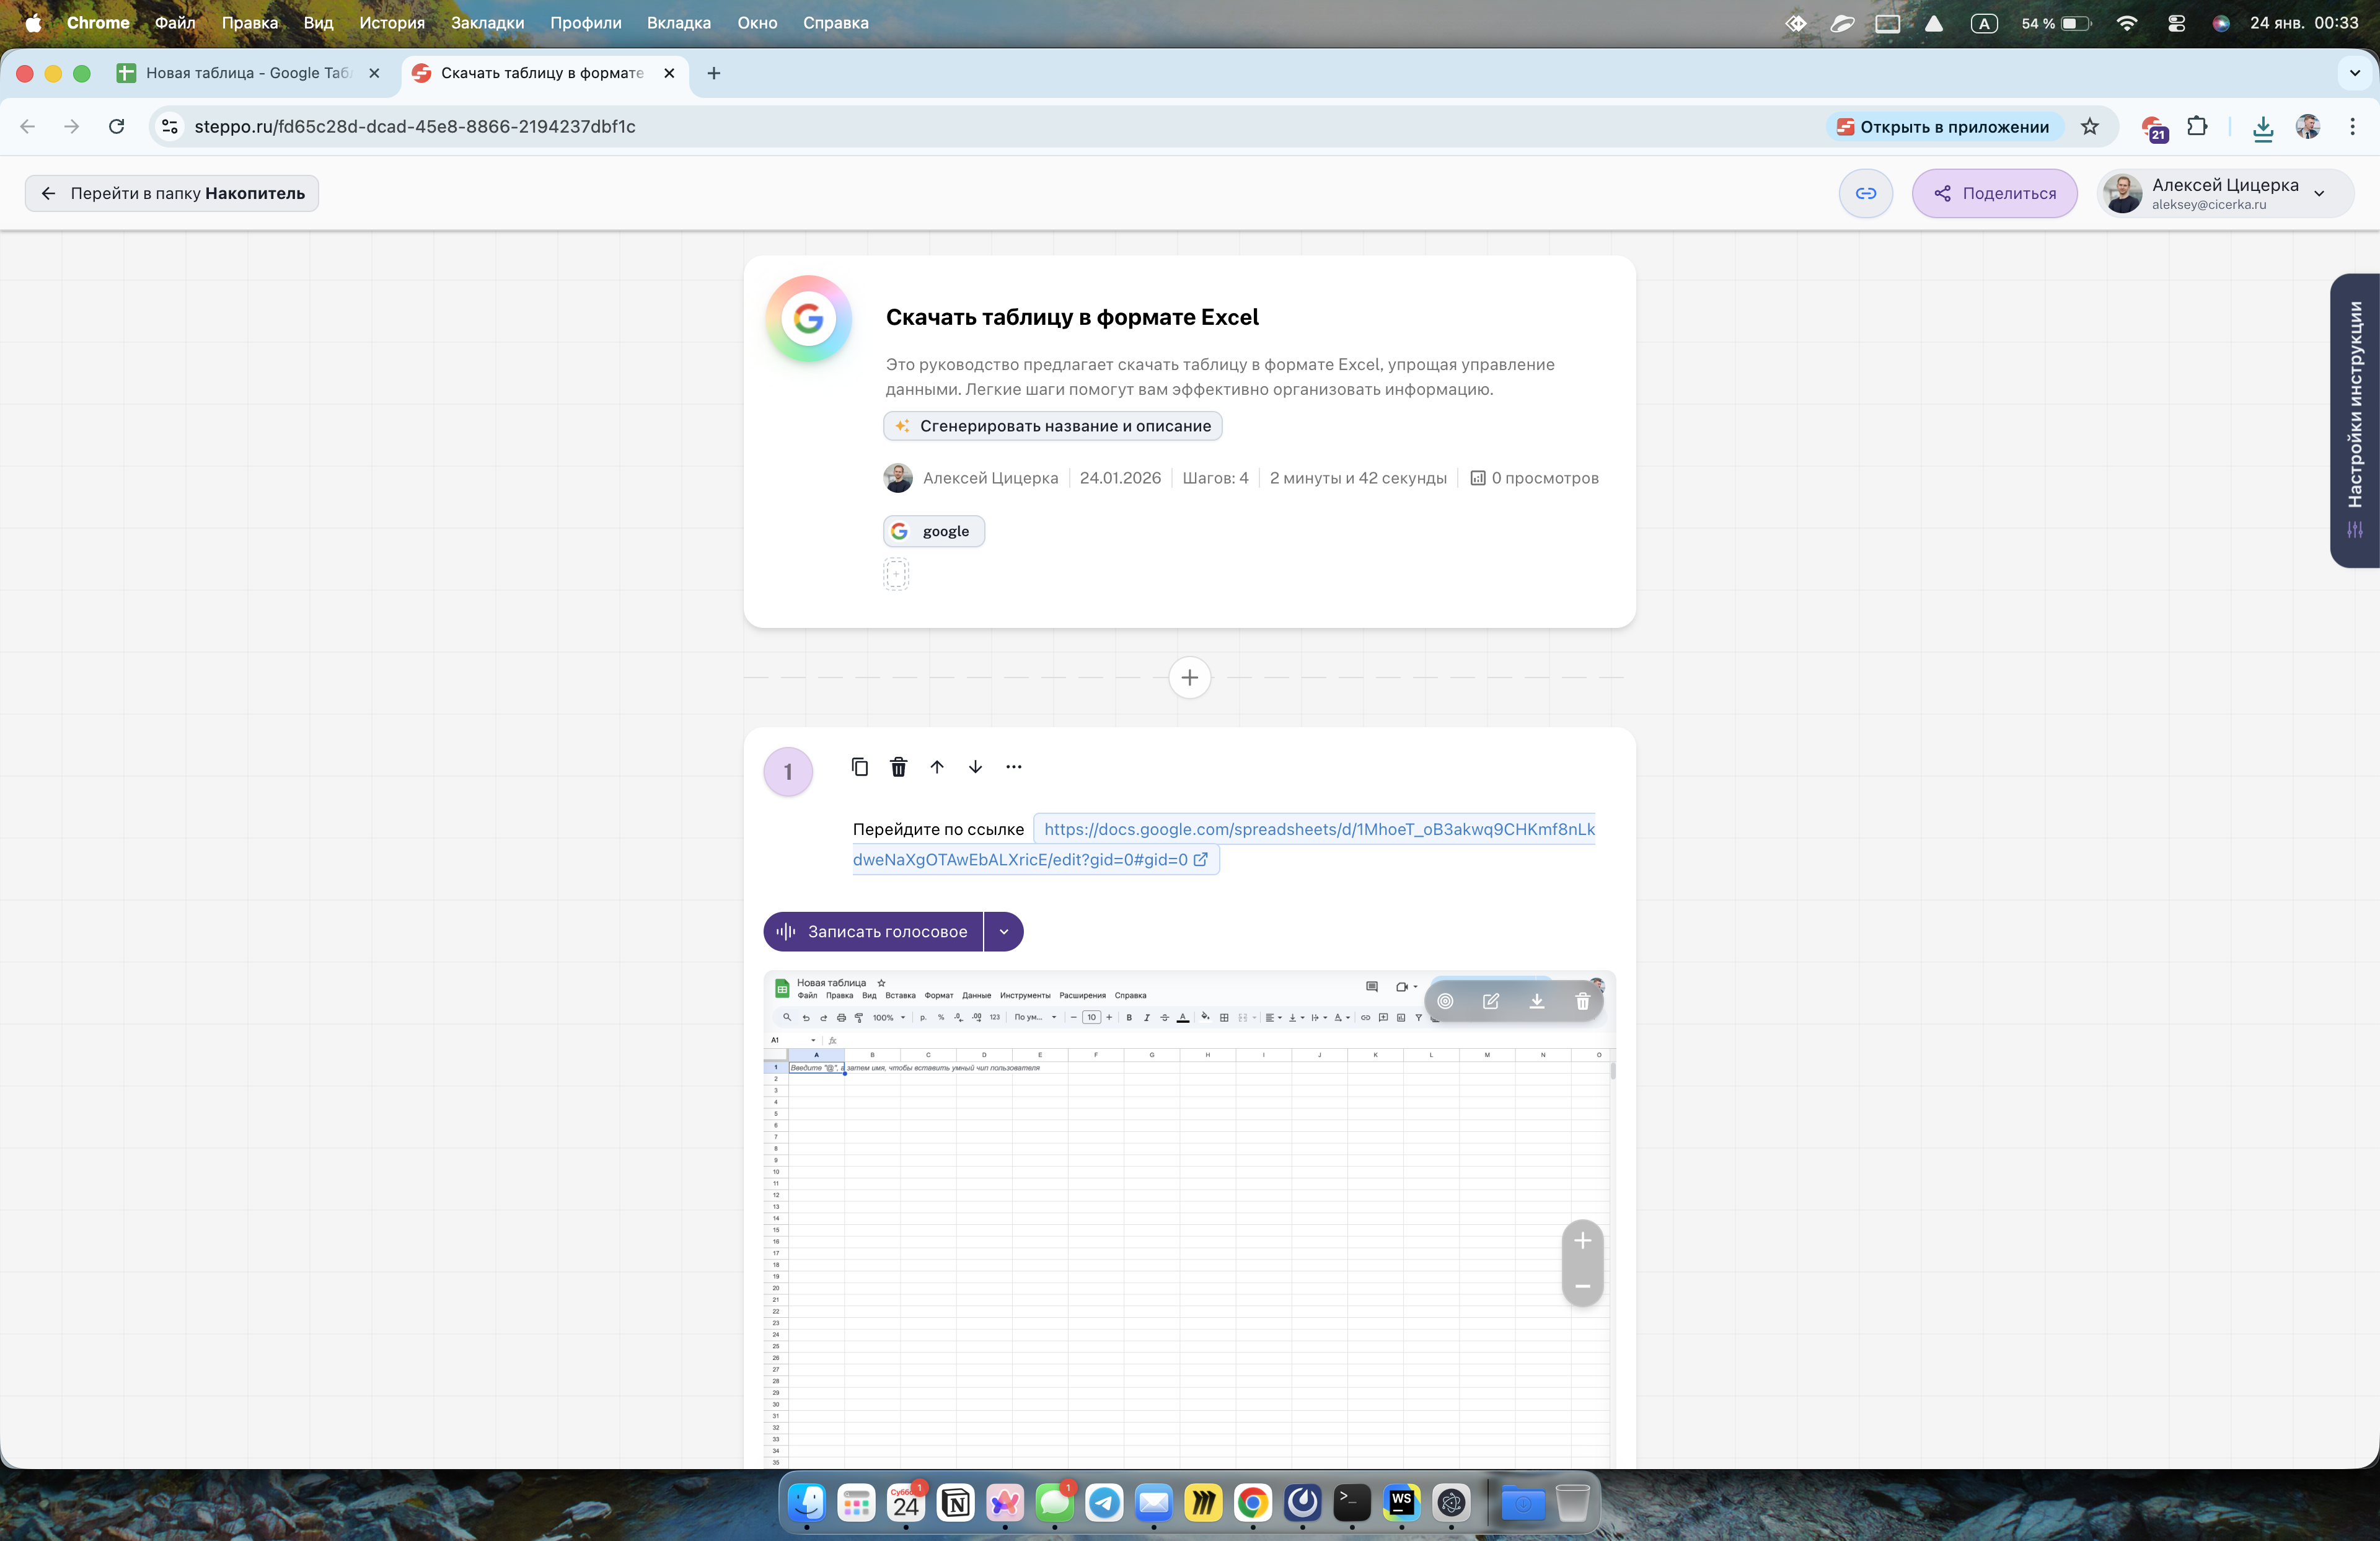Edit screenshot with pencil overlay icon

coord(1490,1001)
